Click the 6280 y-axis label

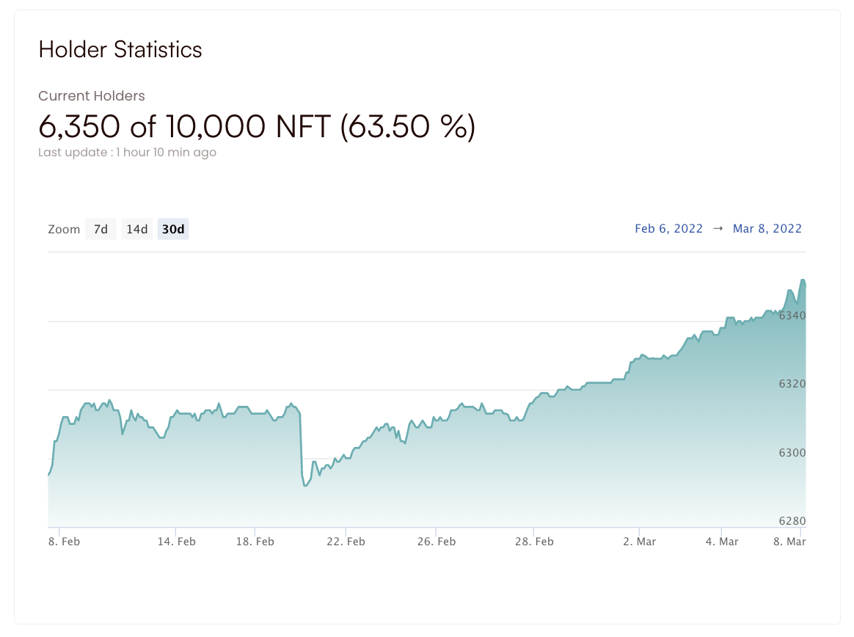[792, 521]
